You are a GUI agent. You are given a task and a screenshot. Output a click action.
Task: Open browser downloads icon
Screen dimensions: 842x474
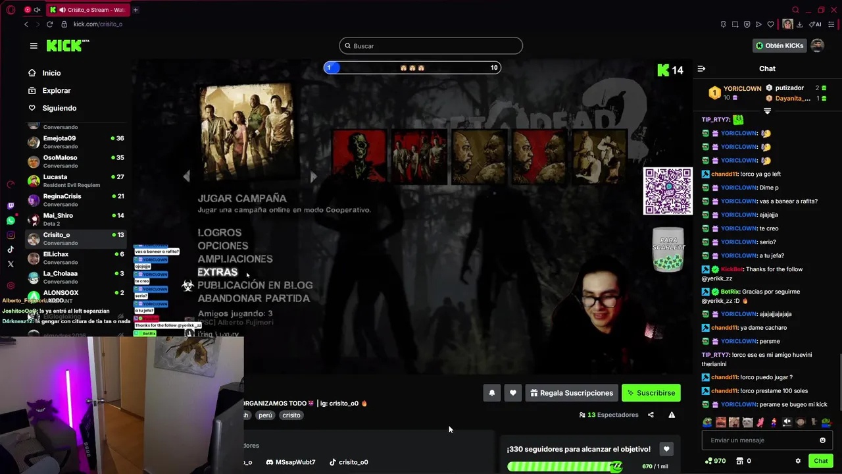(799, 24)
